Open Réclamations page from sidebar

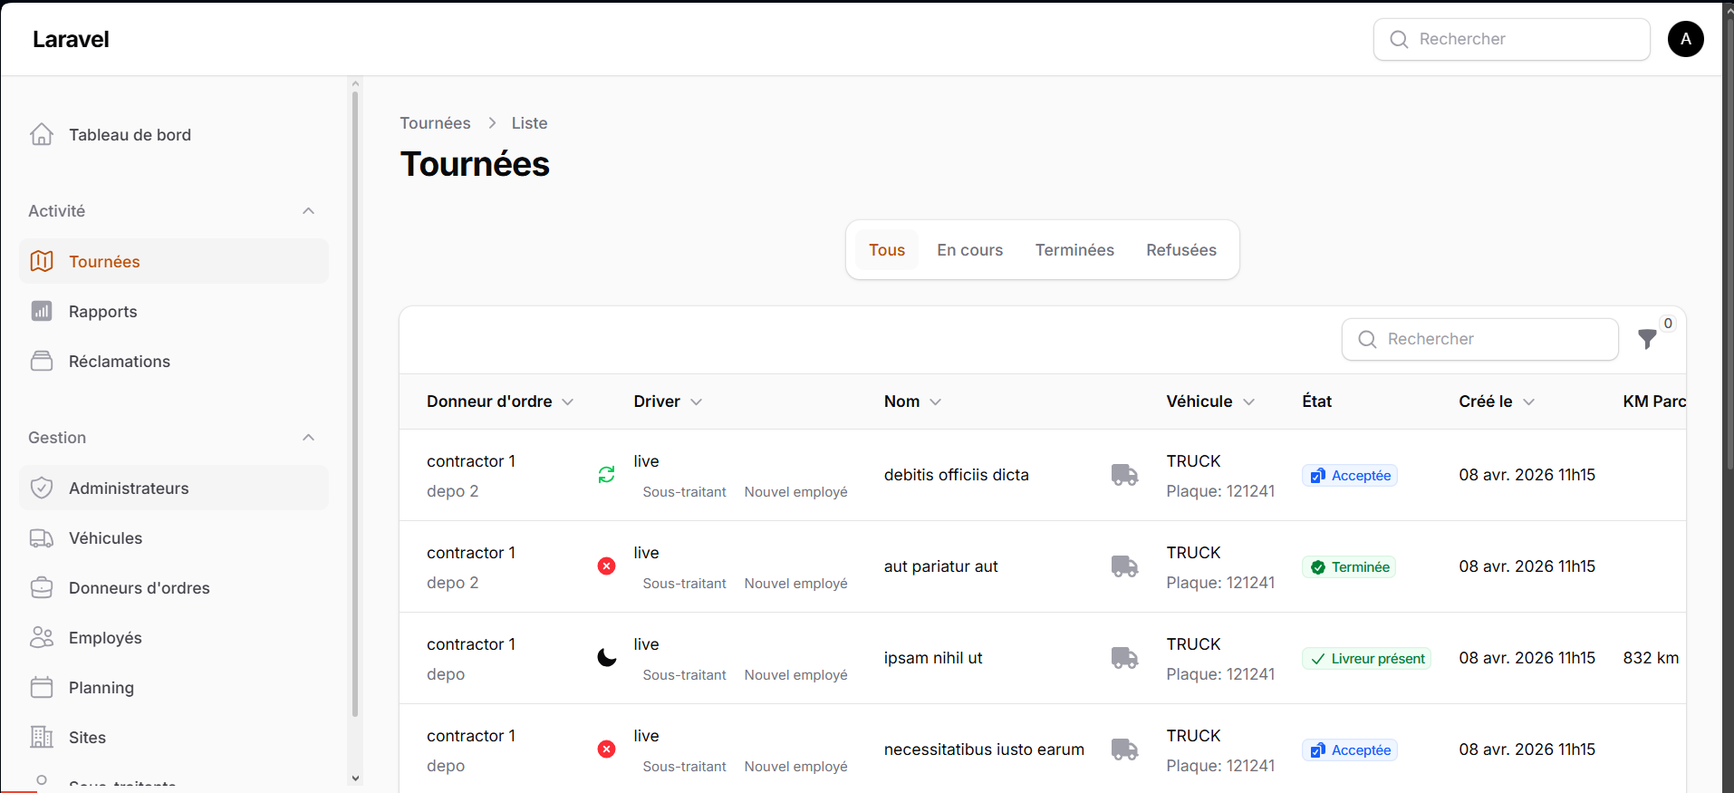point(174,361)
